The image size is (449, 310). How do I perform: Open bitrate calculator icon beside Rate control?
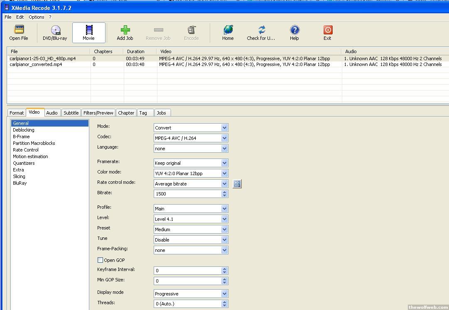point(237,184)
